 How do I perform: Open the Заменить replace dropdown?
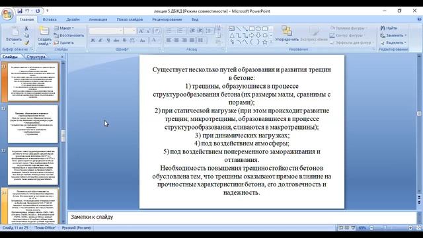click(393, 35)
